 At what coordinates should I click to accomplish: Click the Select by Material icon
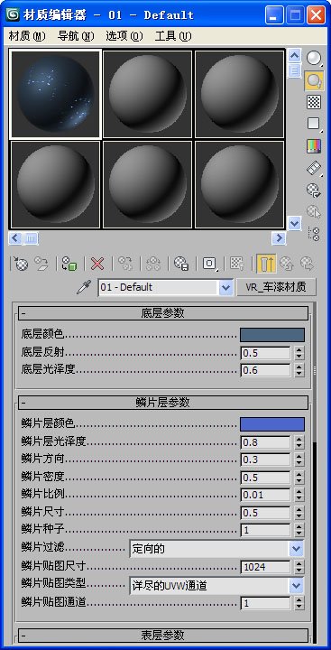point(315,212)
